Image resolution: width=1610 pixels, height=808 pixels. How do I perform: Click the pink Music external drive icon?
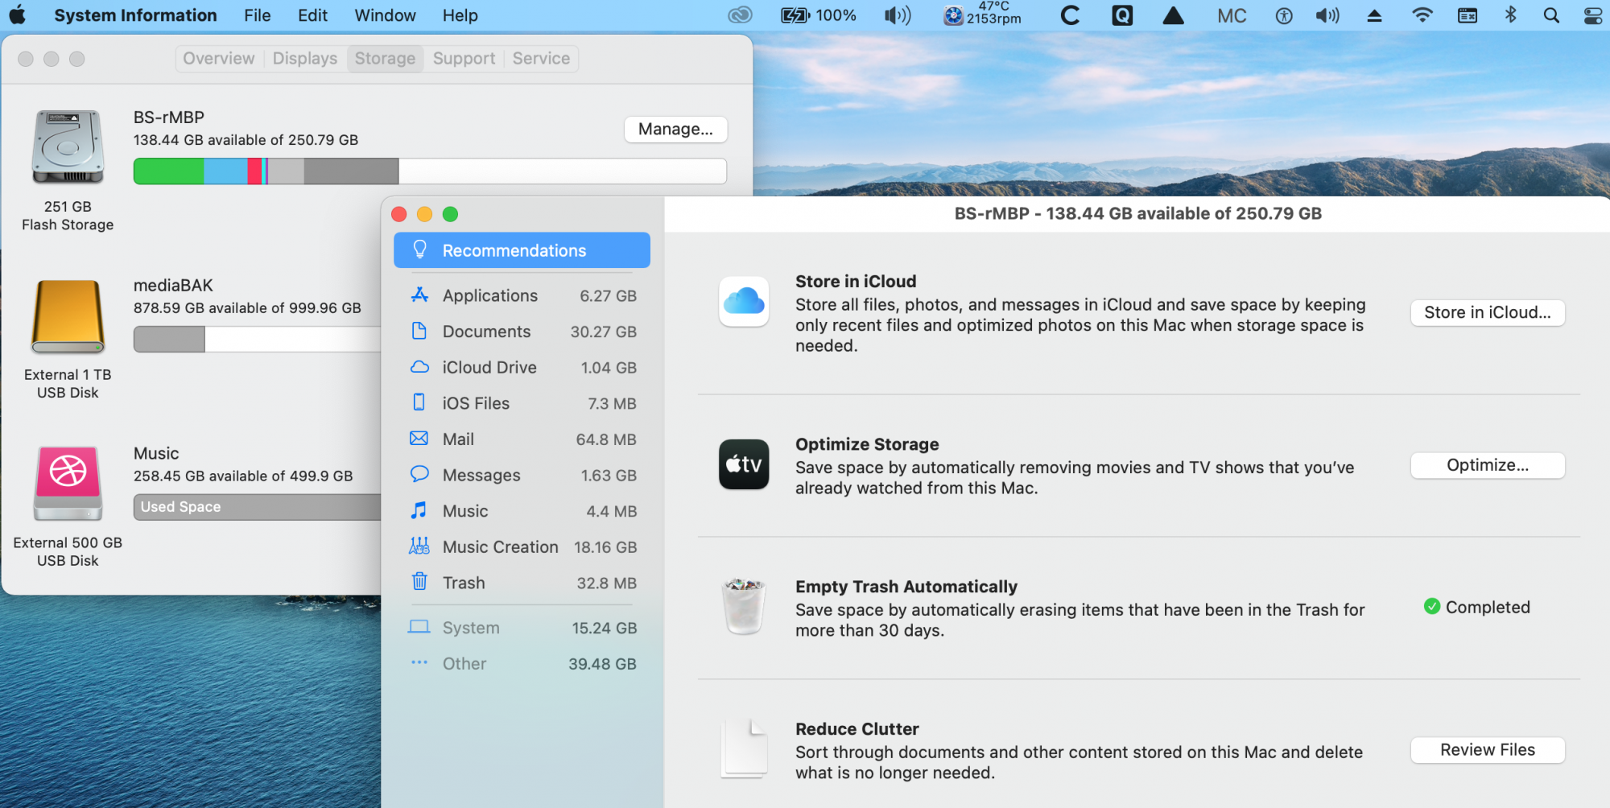[68, 484]
